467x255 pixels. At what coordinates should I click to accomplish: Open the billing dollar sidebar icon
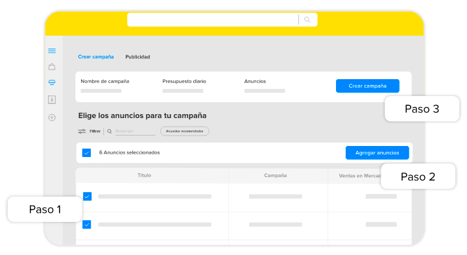[x=52, y=99]
